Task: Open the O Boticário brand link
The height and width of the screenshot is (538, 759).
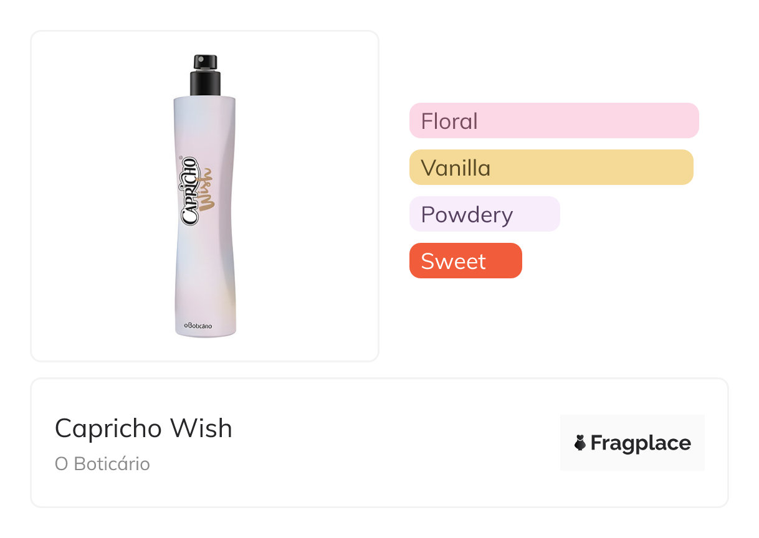Action: tap(102, 465)
